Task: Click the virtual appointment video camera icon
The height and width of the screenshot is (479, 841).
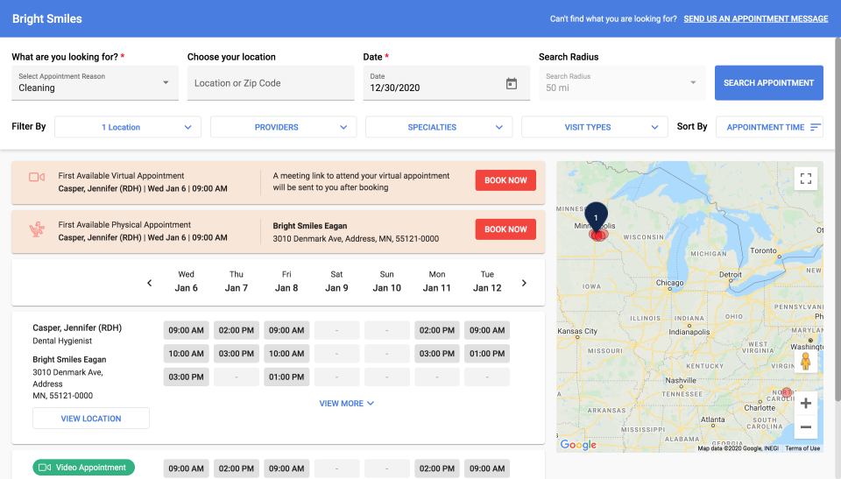Action: 37,177
